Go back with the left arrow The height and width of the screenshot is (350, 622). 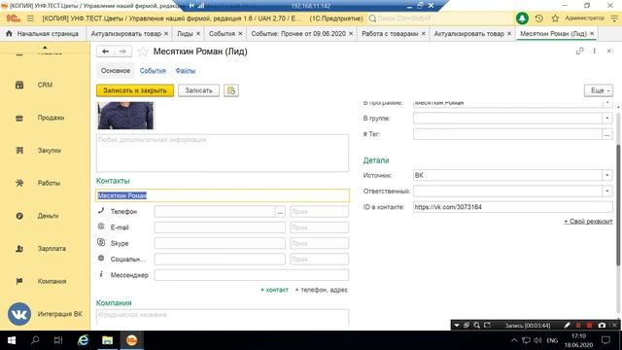tap(106, 52)
